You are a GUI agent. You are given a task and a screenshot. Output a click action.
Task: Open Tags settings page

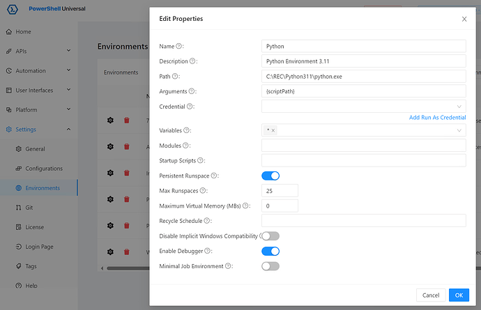[38, 266]
